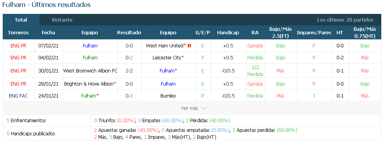Image resolution: width=384 pixels, height=143 pixels.
Task: Open Brighton & Hove Albion team link
Action: pos(89,84)
